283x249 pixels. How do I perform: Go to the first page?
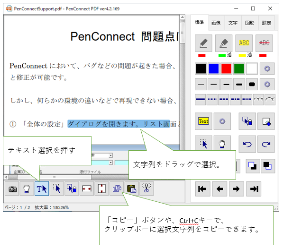pyautogui.click(x=203, y=189)
